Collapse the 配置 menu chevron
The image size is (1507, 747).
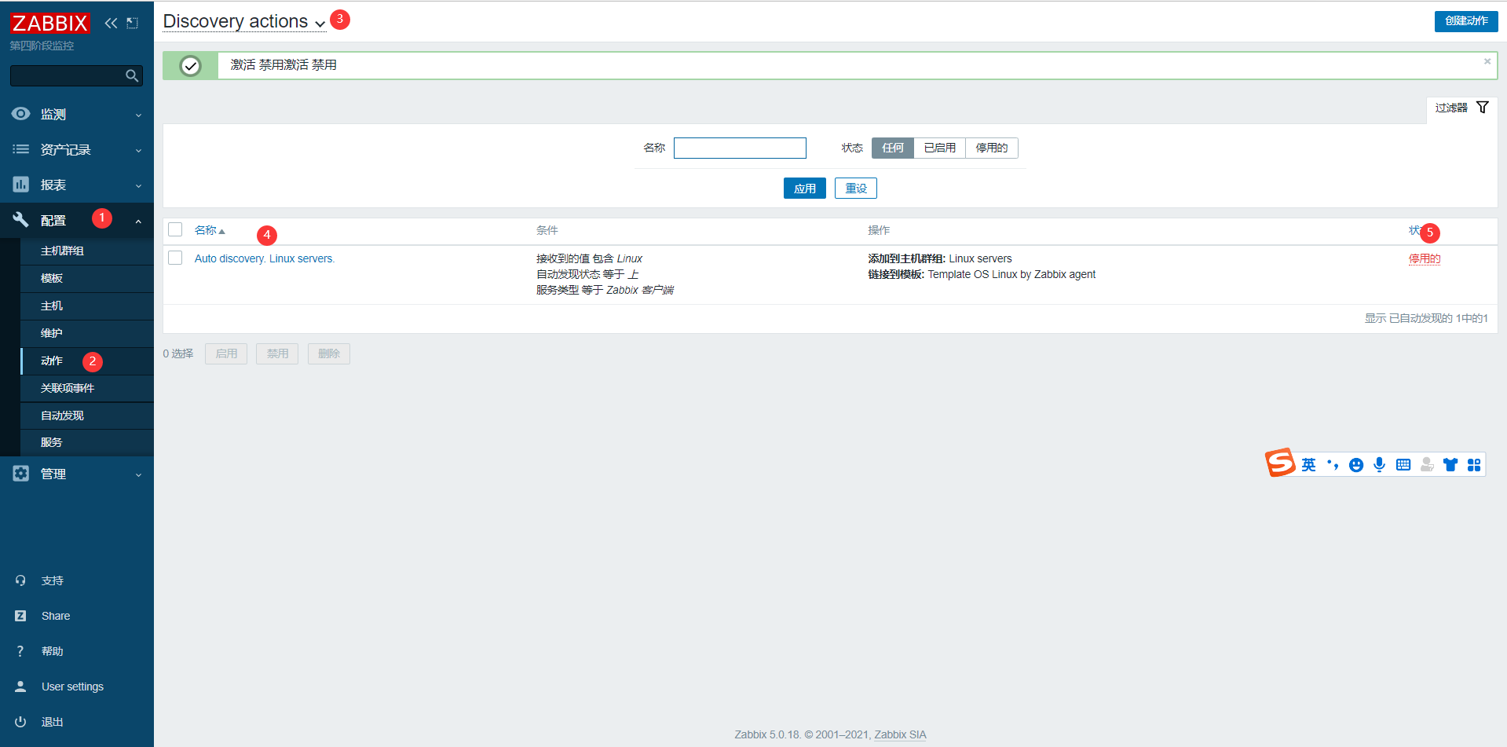[x=138, y=221]
